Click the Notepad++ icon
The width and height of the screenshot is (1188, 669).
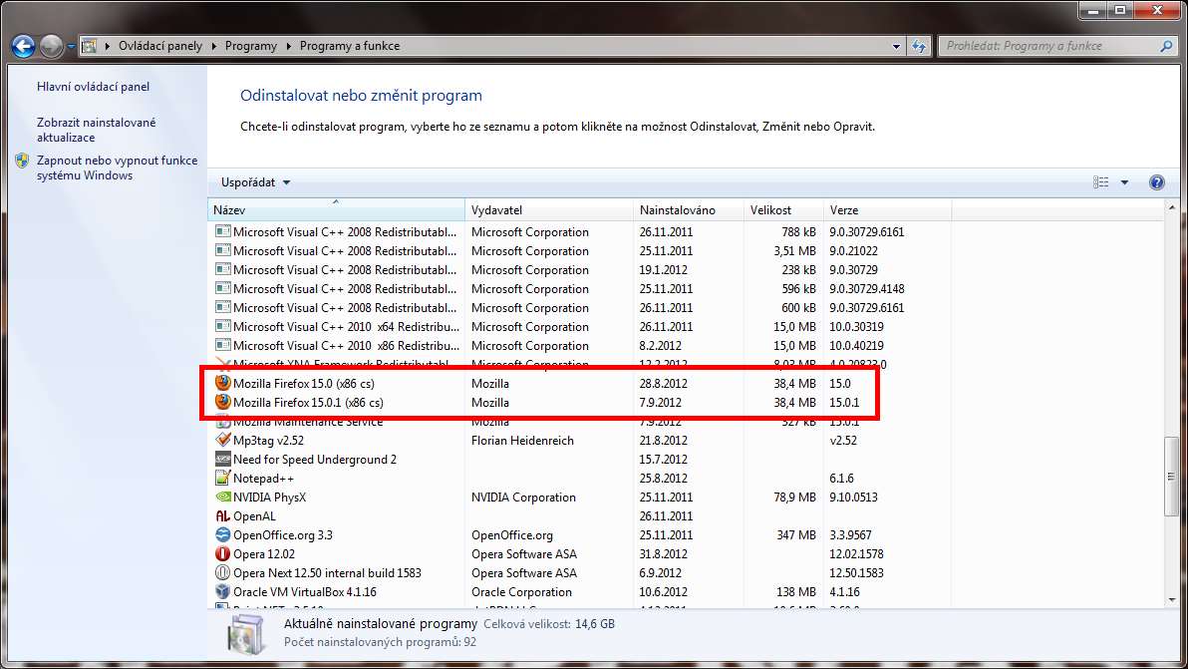[223, 478]
